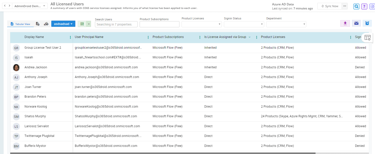Click Andrea Jackson's profile photo

[x=16, y=67]
